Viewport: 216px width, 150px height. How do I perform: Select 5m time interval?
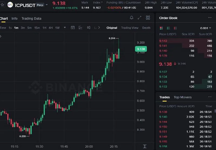point(29,28)
